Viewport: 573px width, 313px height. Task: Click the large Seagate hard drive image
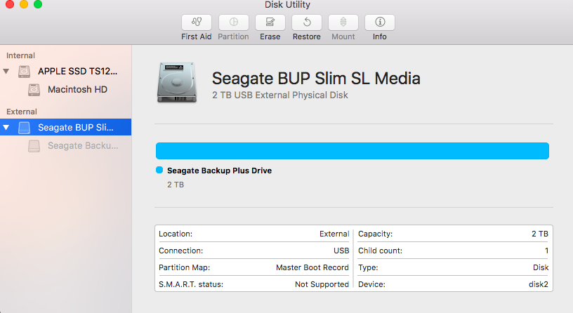(177, 83)
